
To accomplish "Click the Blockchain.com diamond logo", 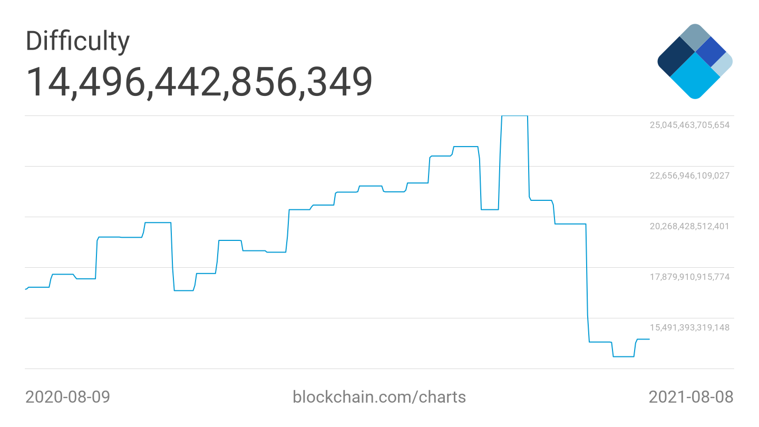I will point(695,61).
